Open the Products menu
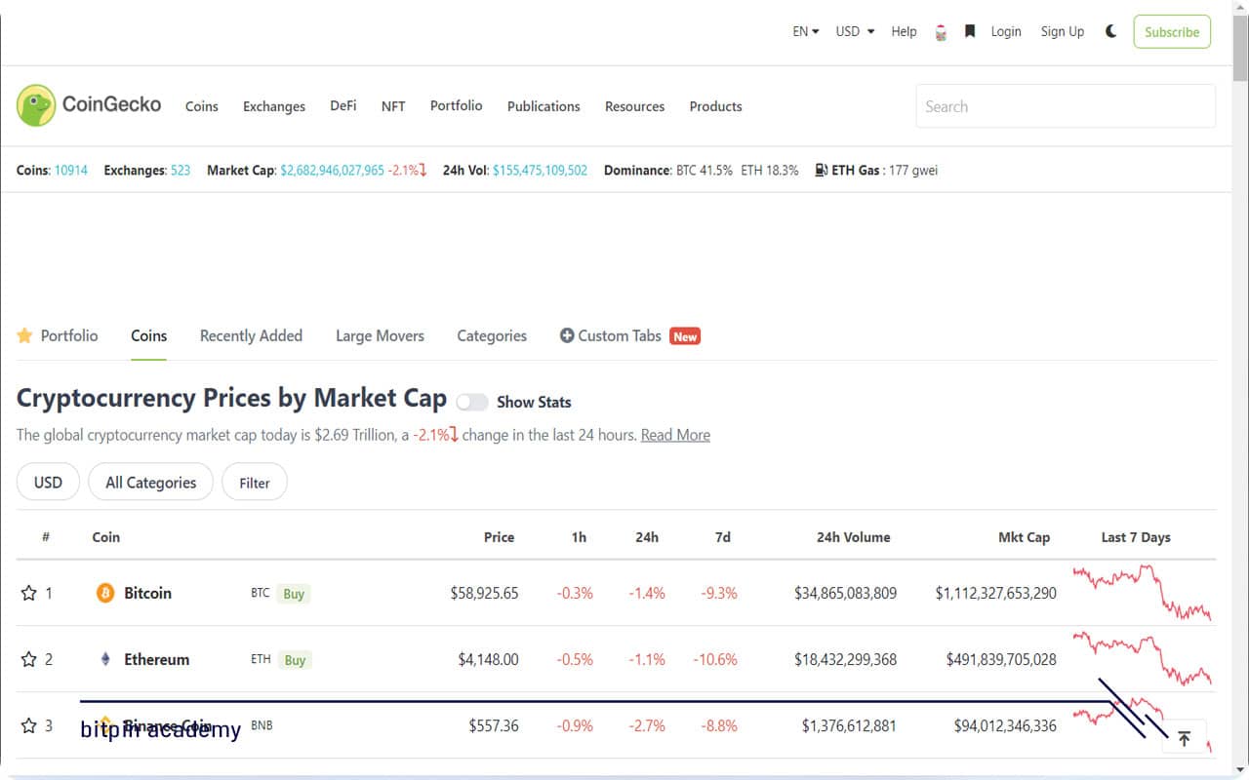1249x780 pixels. [x=715, y=106]
